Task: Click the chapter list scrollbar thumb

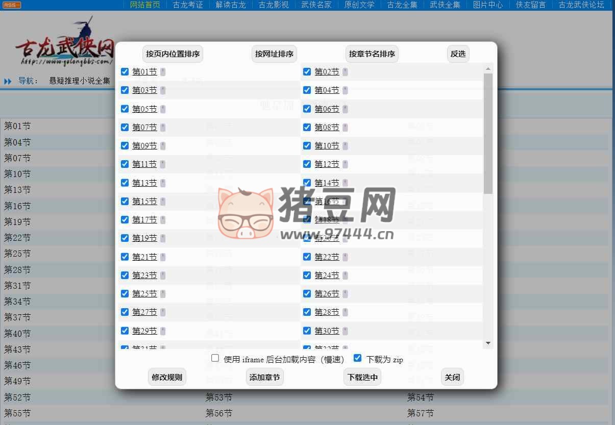Action: click(488, 133)
